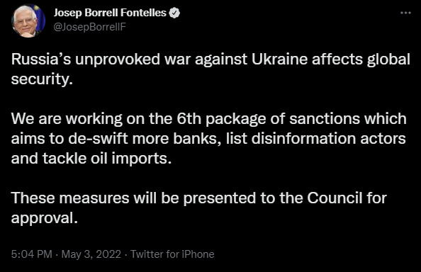Open the tweet's three-dot more options menu
This screenshot has height=272, width=421.
click(405, 13)
